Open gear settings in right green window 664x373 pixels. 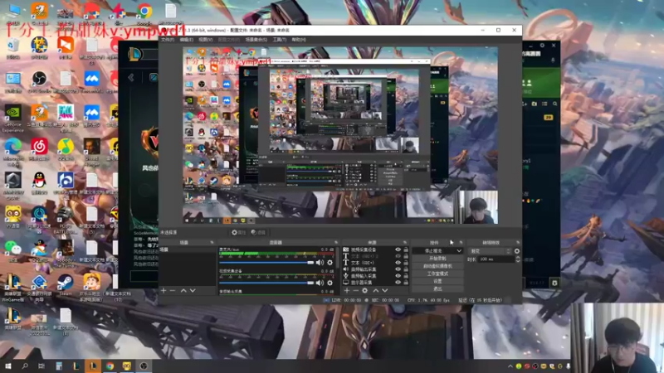(x=543, y=46)
